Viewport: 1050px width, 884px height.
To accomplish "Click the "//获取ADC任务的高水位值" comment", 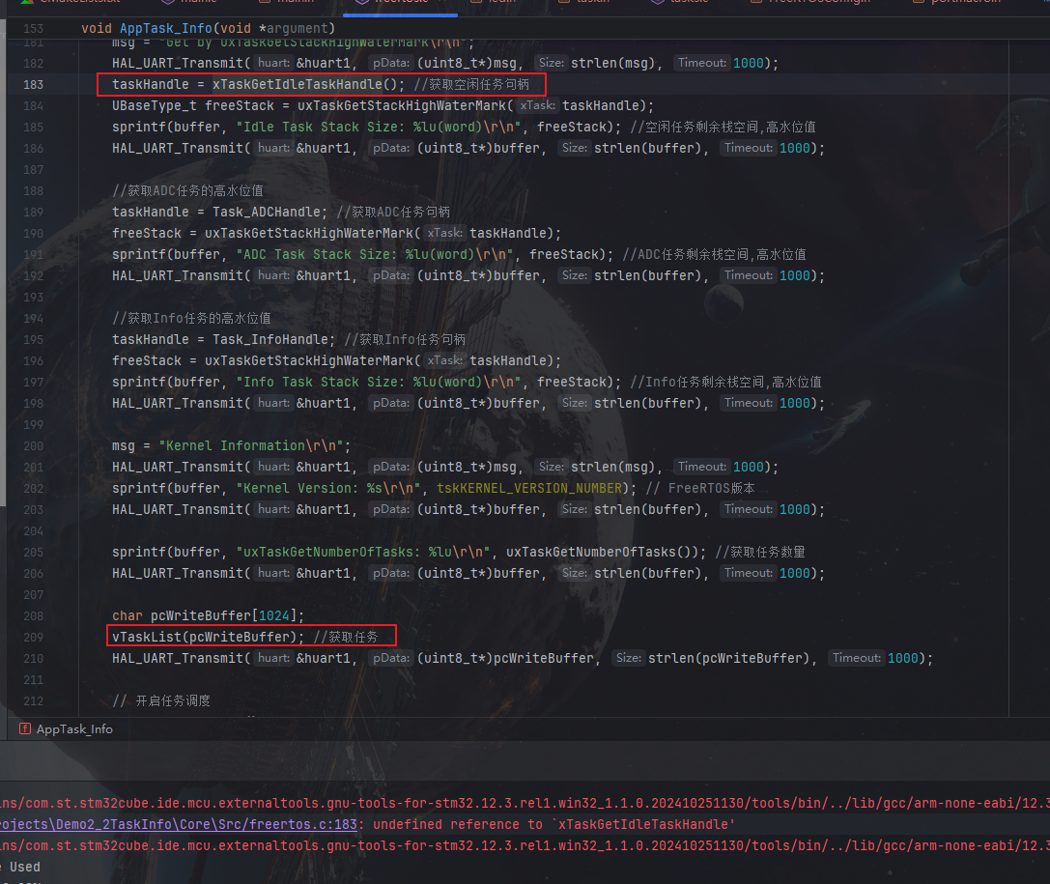I will [190, 190].
